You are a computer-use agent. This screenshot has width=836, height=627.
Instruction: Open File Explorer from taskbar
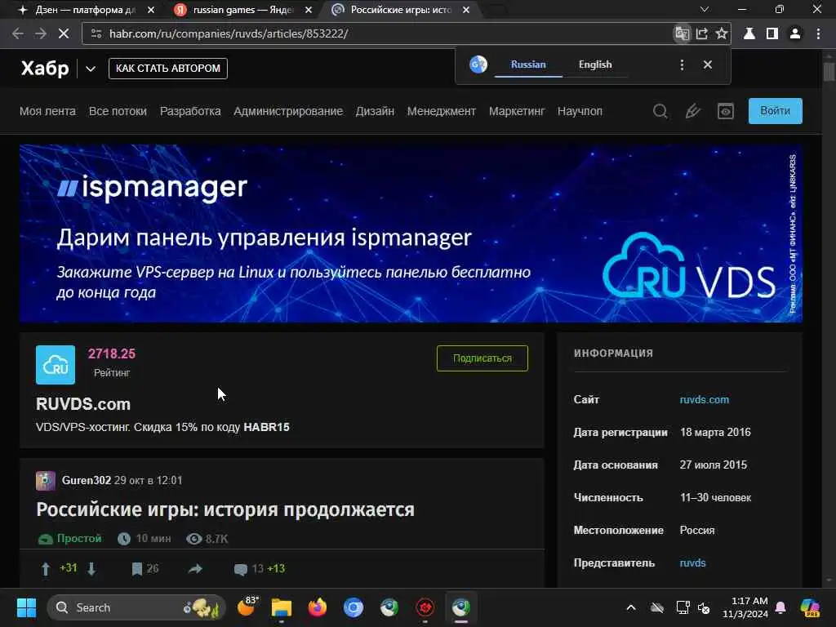[x=281, y=607]
